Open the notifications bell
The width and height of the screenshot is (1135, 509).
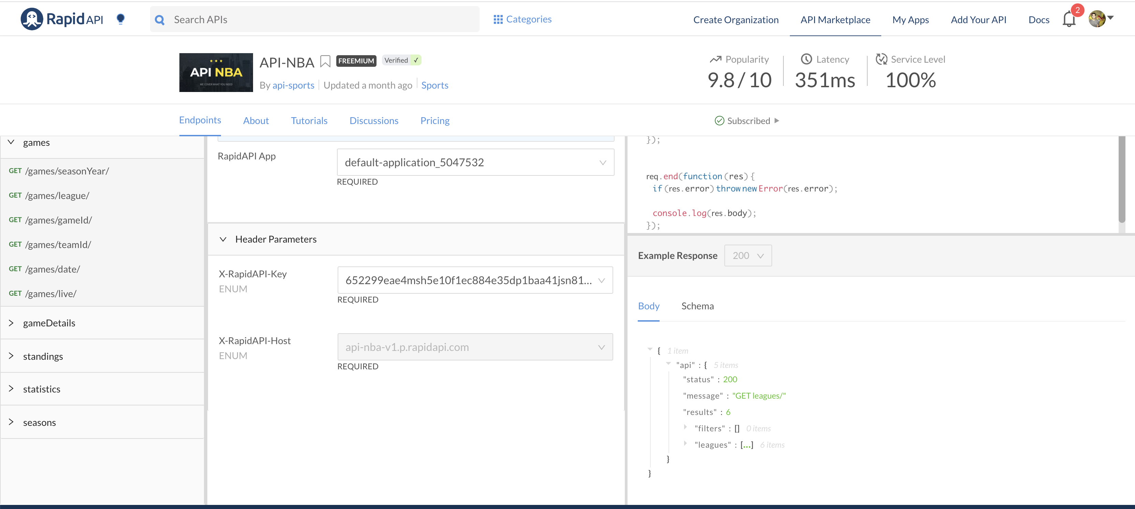[x=1069, y=19]
